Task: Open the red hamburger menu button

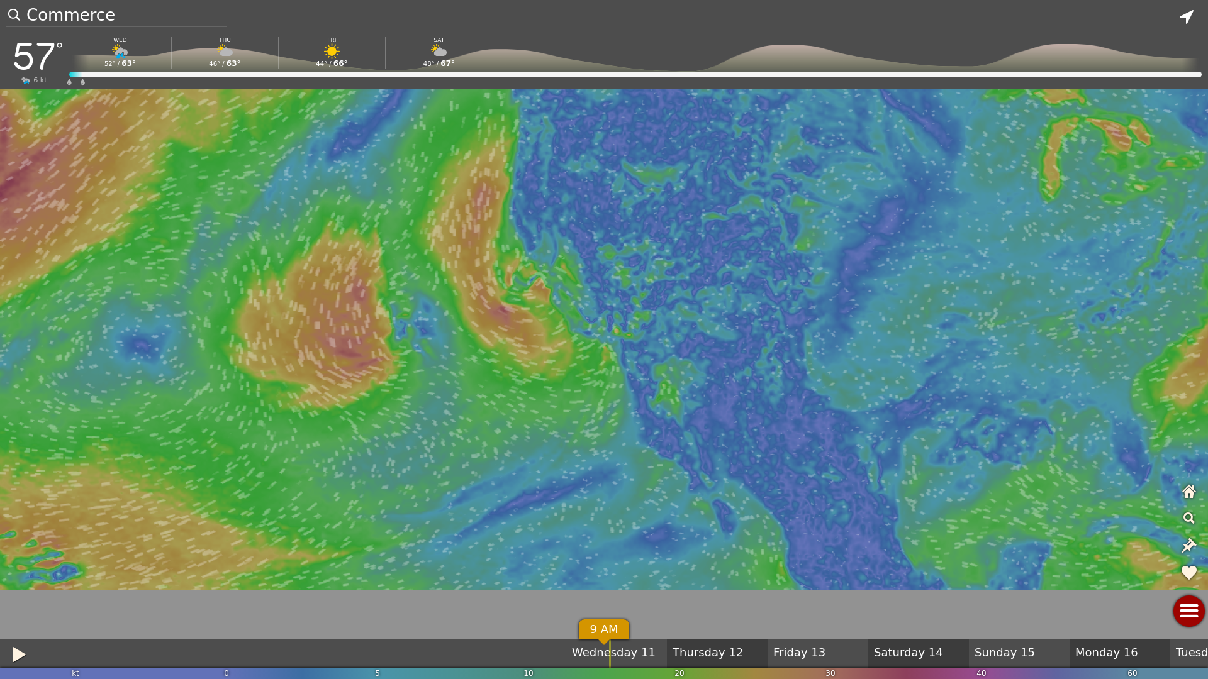Action: [1188, 611]
